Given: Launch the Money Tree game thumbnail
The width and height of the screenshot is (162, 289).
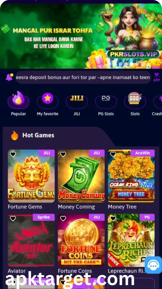Looking at the screenshot, I should 131,176.
